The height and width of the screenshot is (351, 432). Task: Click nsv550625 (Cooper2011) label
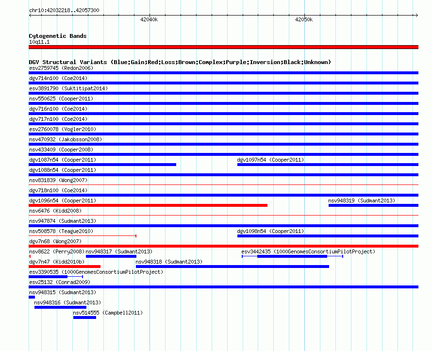click(x=61, y=99)
